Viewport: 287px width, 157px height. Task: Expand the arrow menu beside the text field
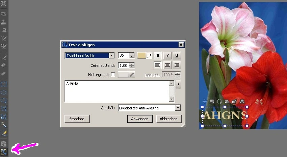[178, 84]
